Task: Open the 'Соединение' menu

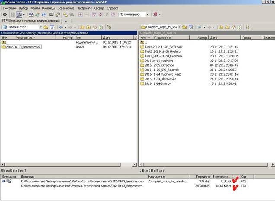Action: 66,8
